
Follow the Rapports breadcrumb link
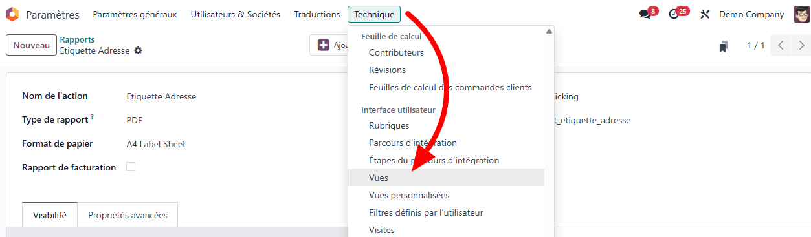[77, 39]
